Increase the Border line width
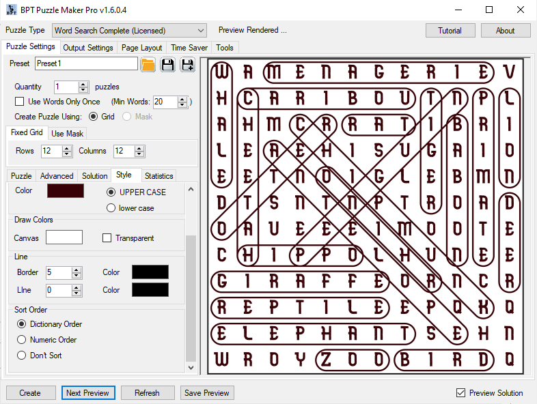 (77, 270)
